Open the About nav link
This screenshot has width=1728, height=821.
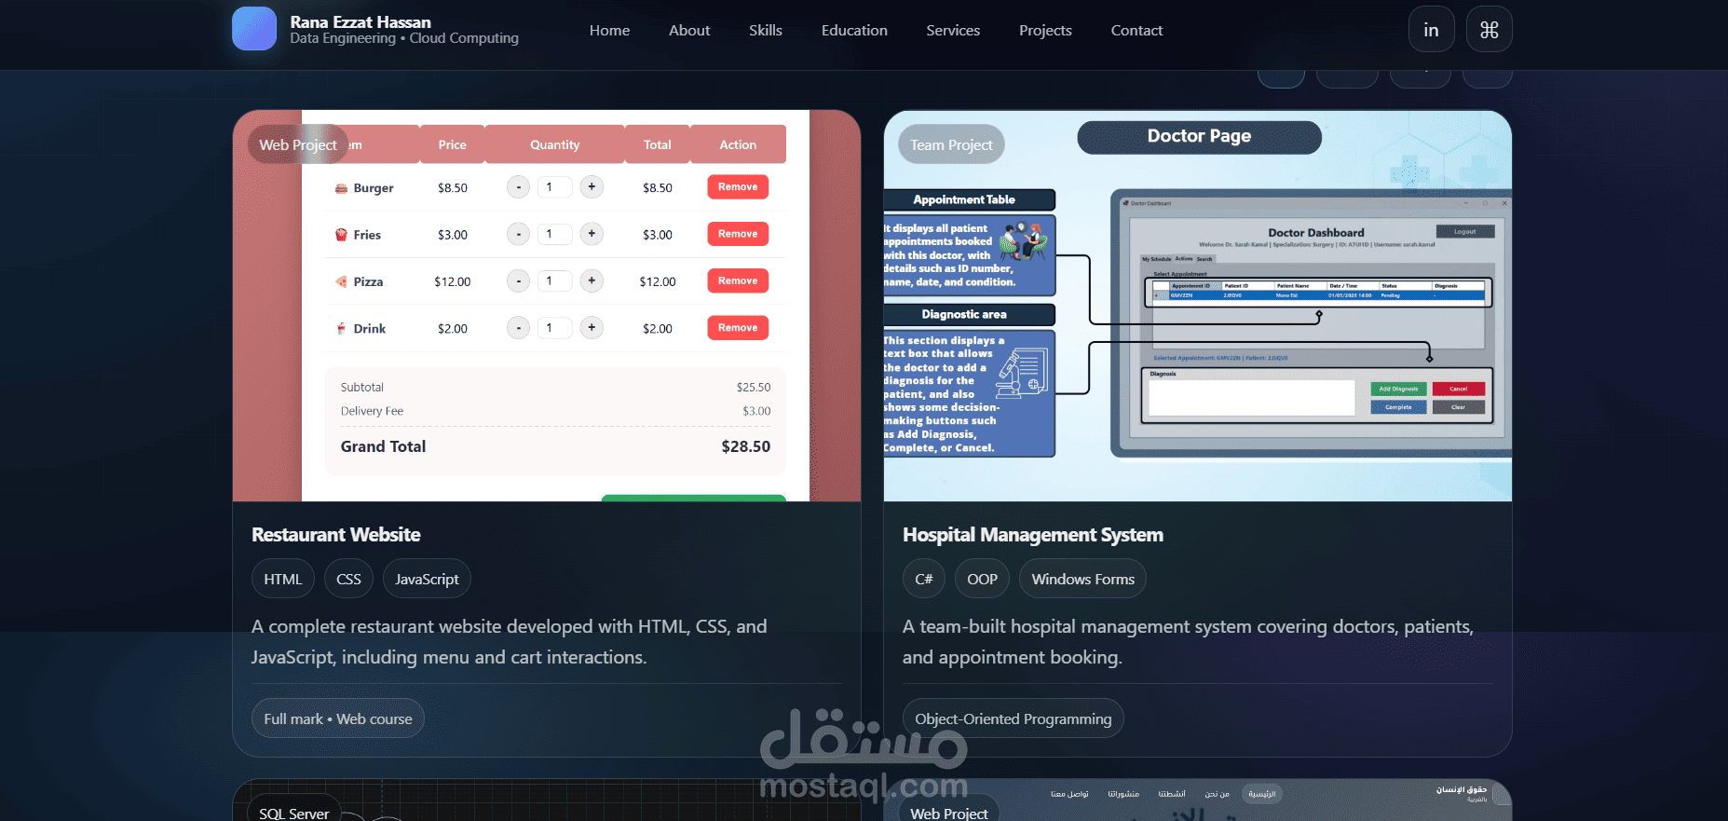tap(689, 30)
